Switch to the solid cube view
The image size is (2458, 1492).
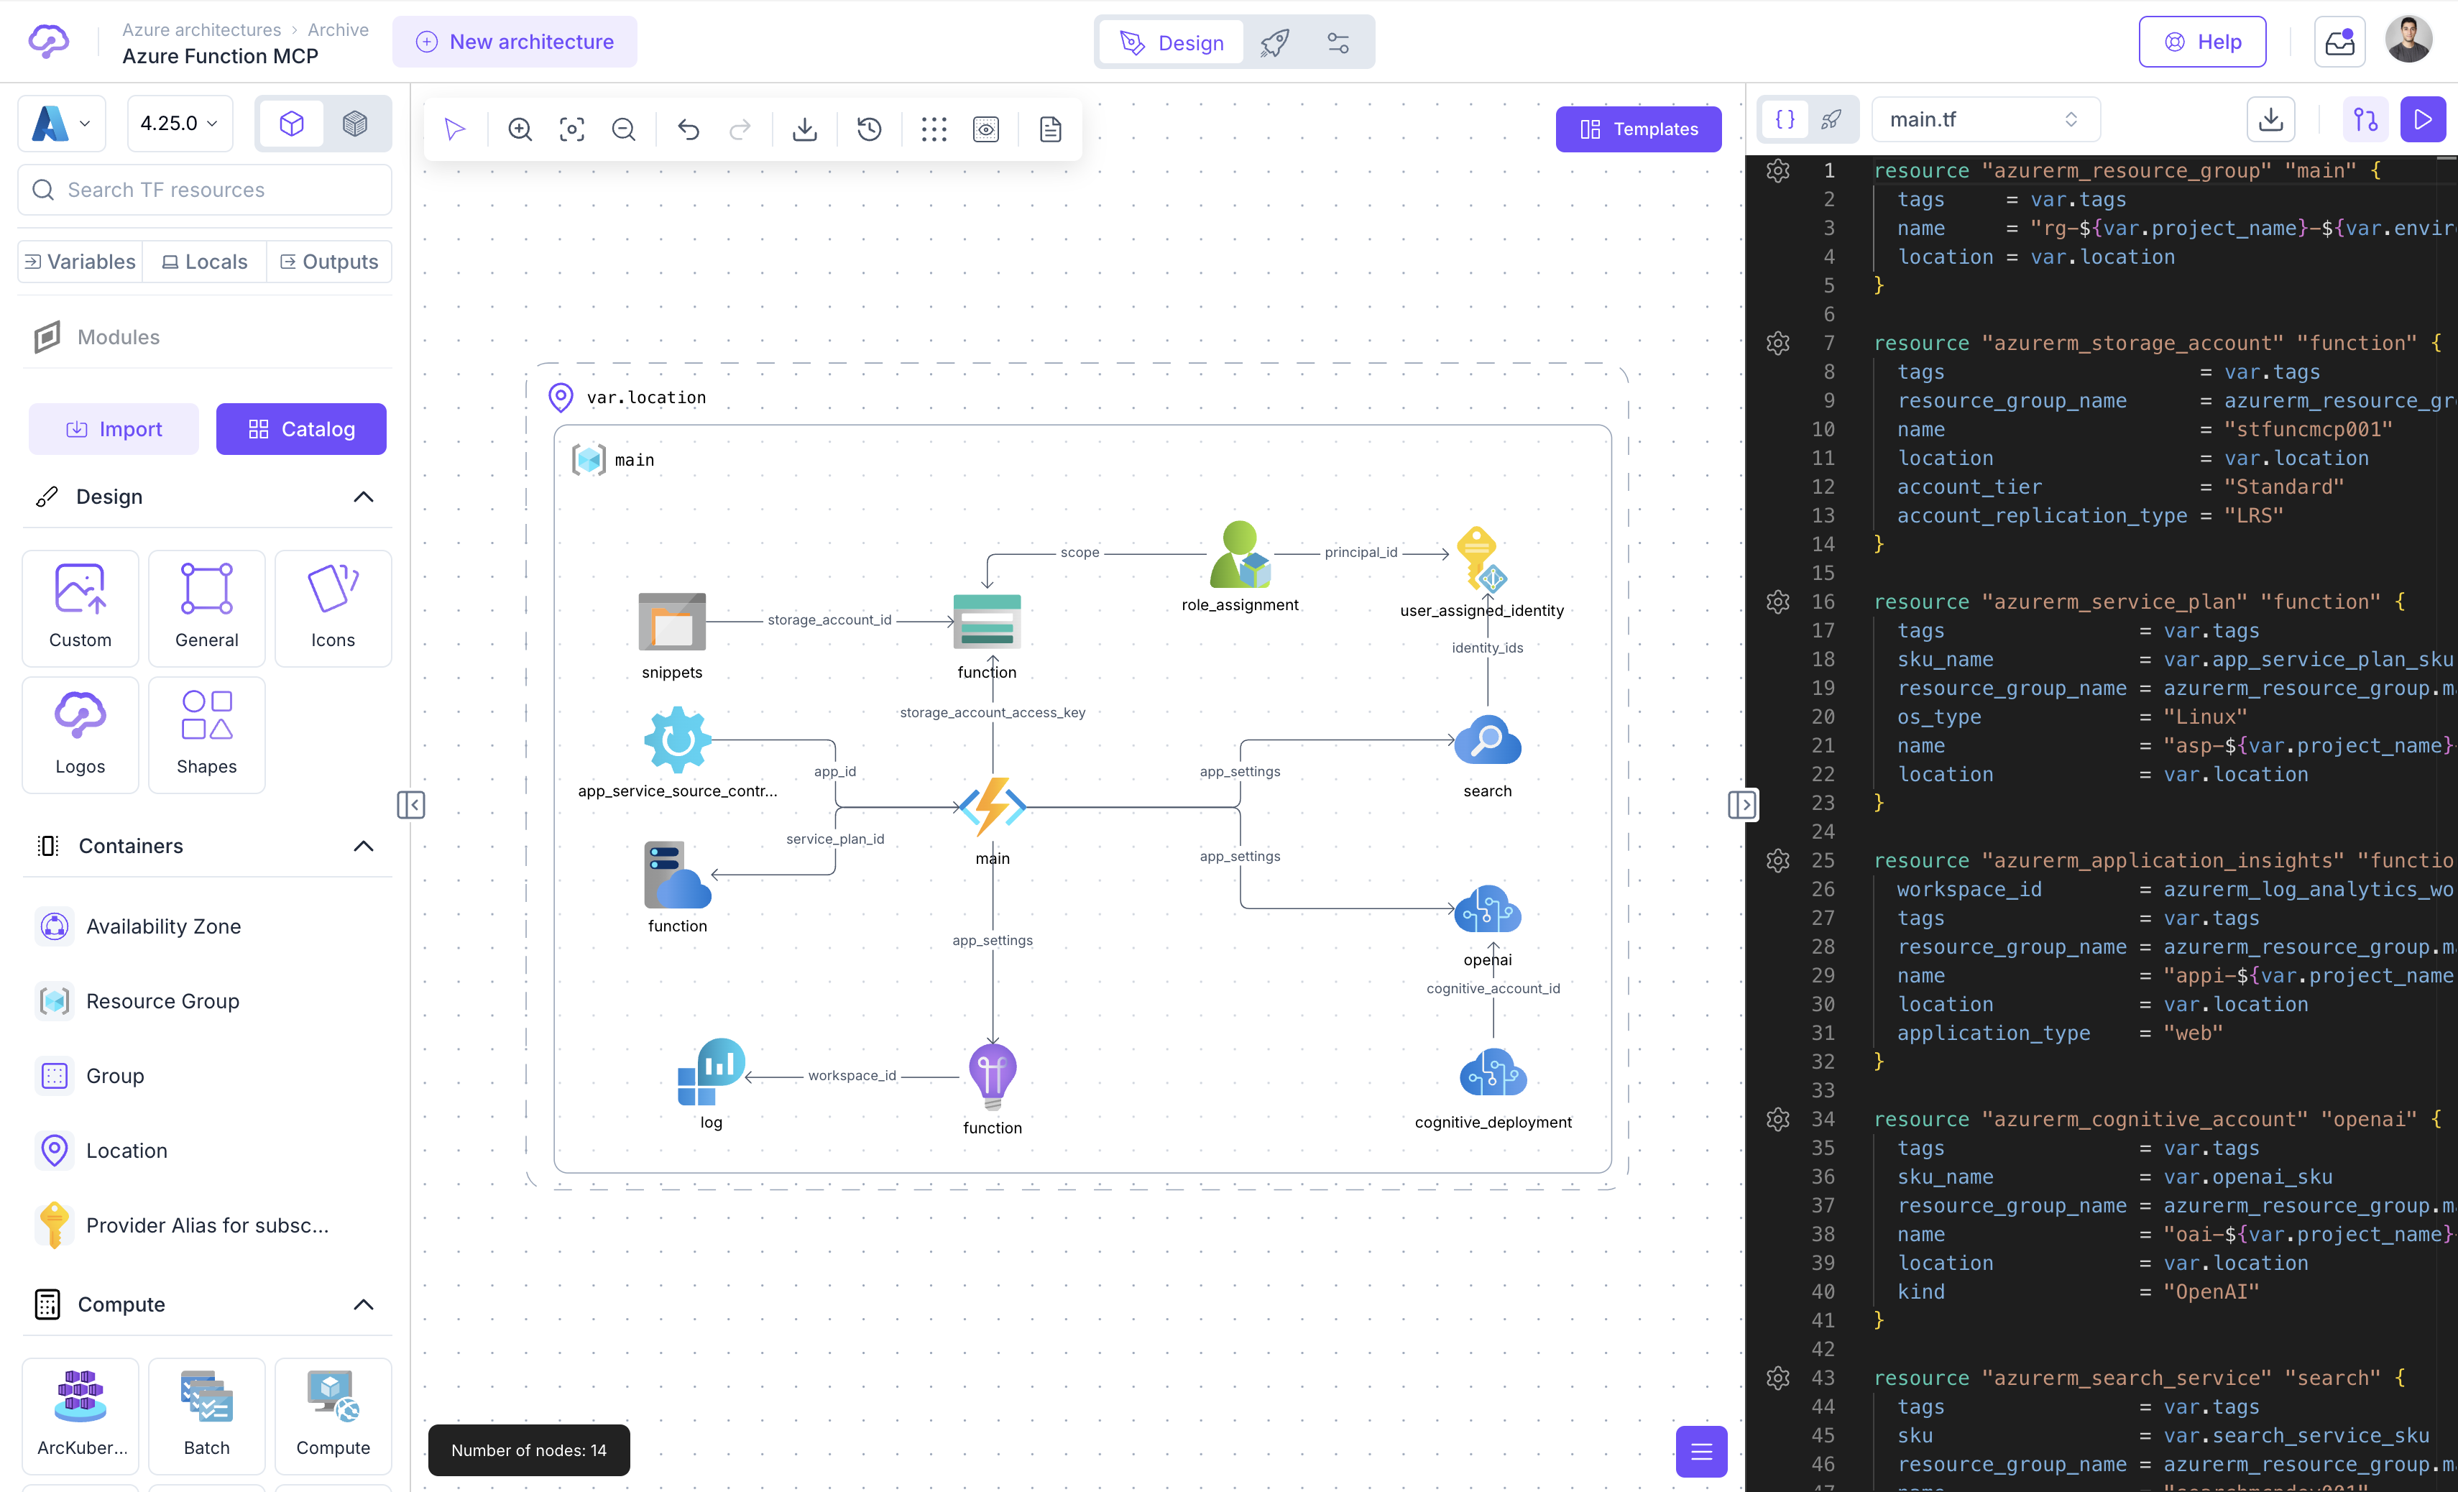coord(355,123)
